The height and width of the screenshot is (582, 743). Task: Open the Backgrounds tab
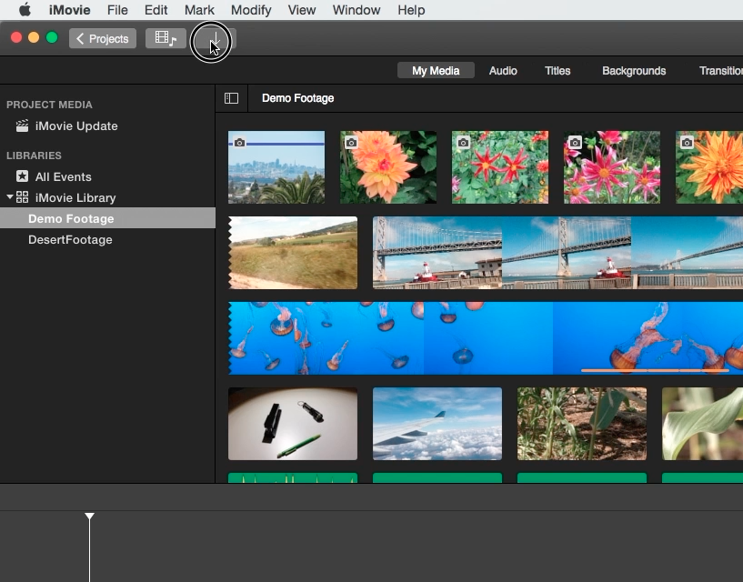tap(634, 71)
